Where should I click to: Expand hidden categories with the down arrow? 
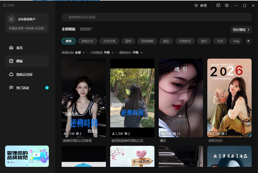248,41
